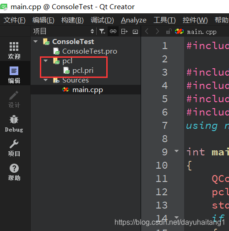Click the filter tree funnel icon
The width and height of the screenshot is (229, 231).
pyautogui.click(x=102, y=32)
